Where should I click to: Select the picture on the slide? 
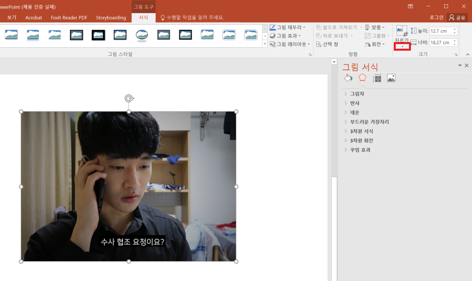tap(128, 186)
